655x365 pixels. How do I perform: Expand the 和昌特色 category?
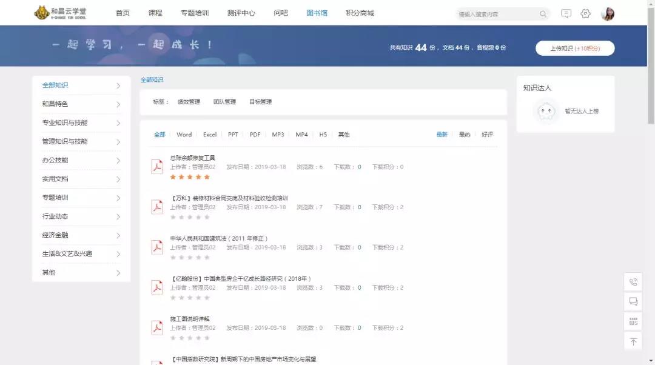(x=118, y=104)
